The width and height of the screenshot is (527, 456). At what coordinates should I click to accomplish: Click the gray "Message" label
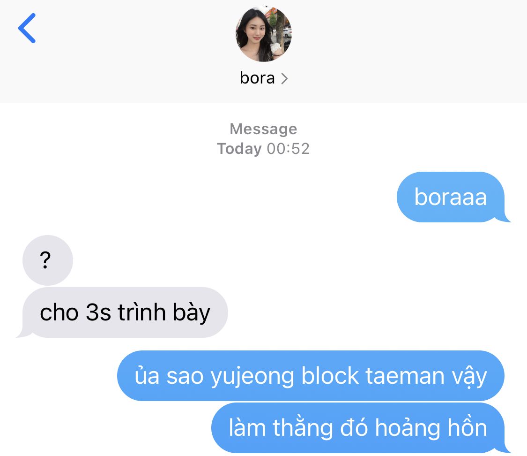[x=263, y=129]
